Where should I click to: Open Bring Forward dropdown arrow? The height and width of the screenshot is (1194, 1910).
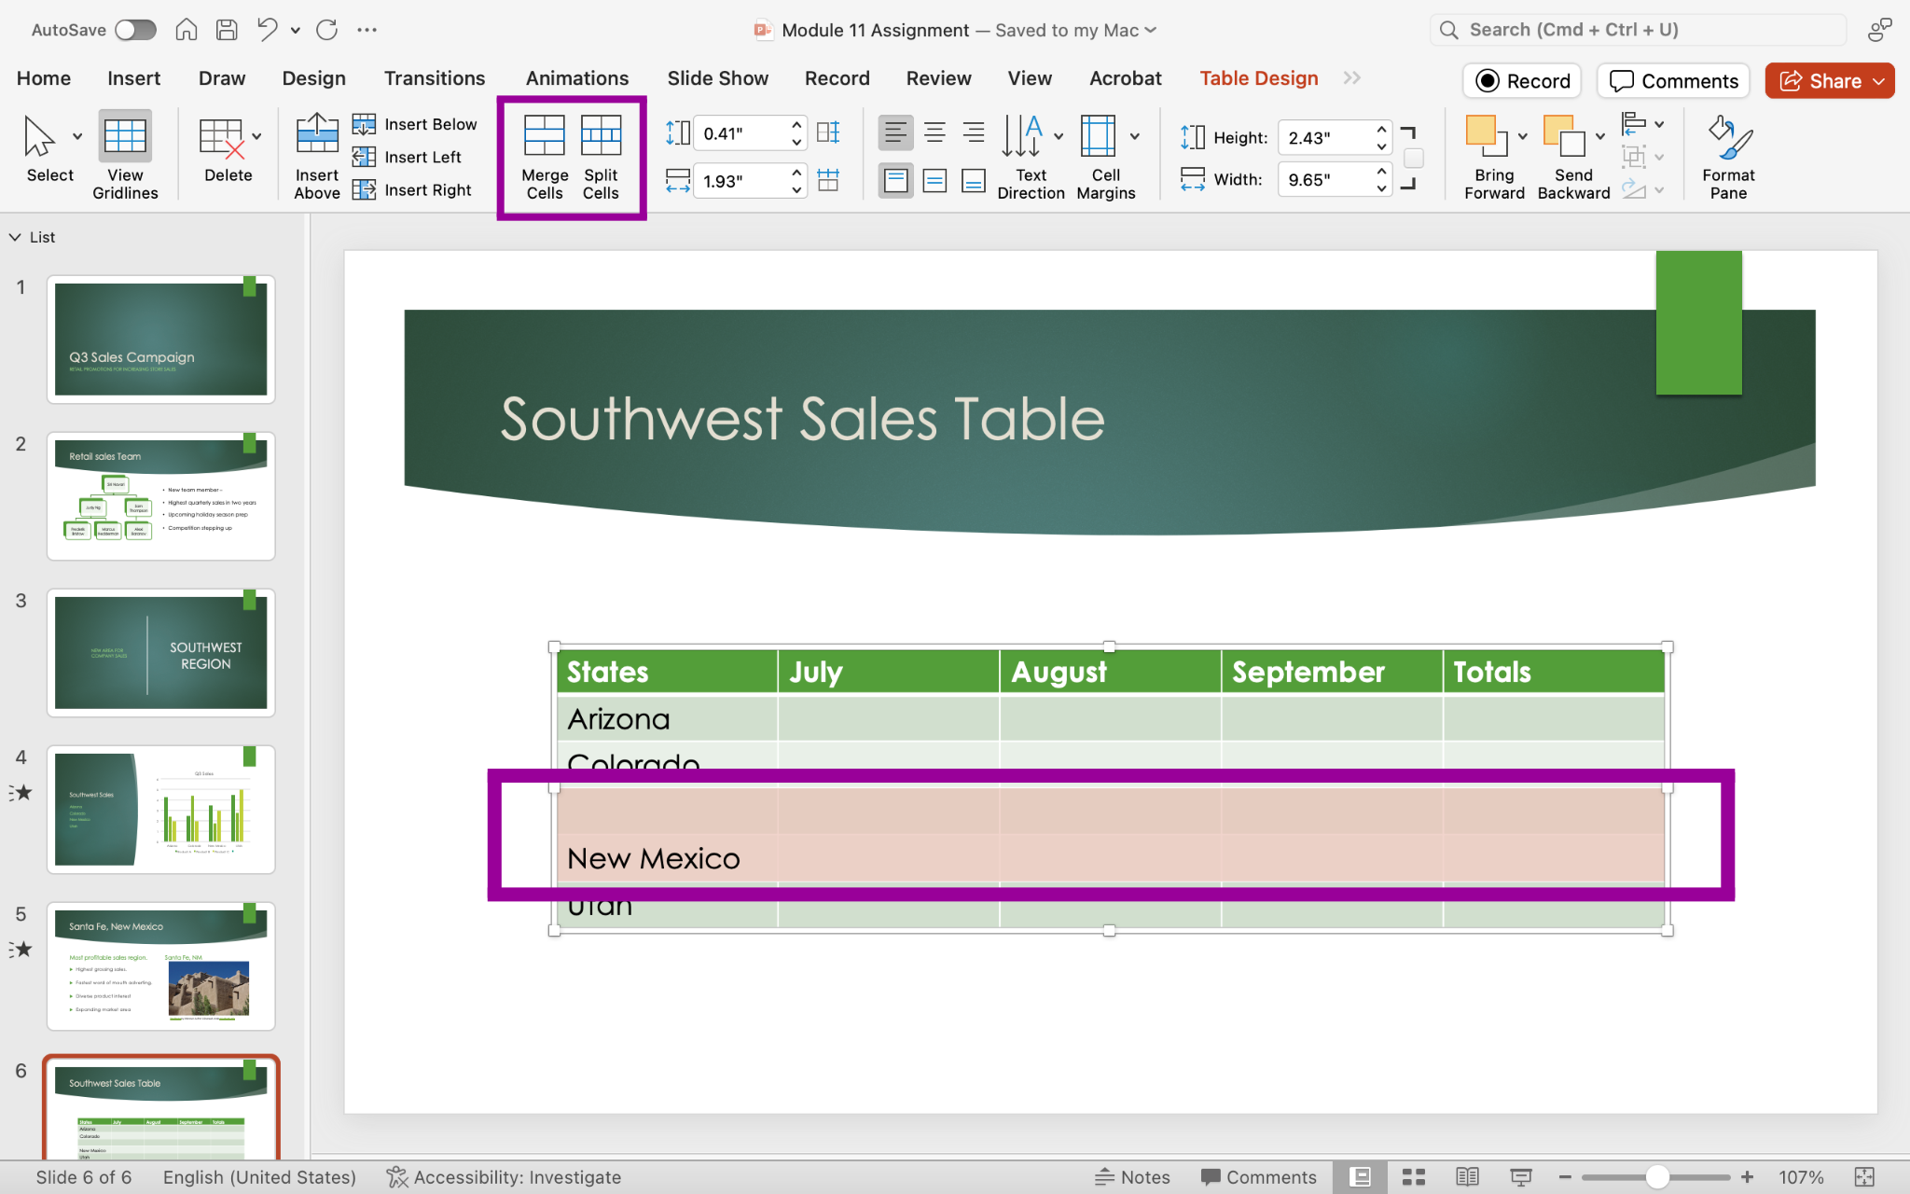(x=1523, y=136)
